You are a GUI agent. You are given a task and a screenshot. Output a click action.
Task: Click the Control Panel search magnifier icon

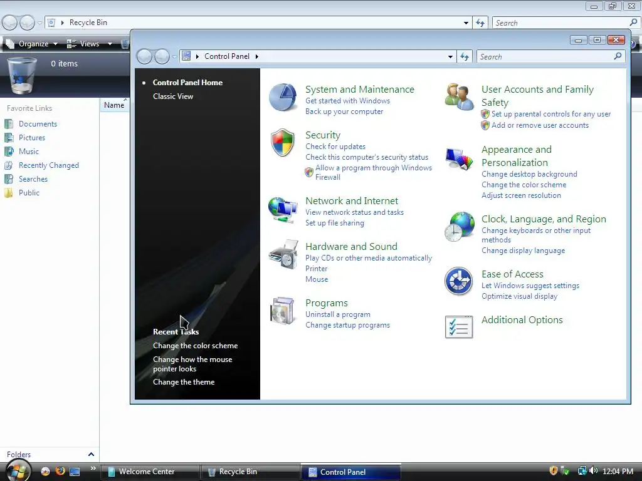click(x=618, y=56)
